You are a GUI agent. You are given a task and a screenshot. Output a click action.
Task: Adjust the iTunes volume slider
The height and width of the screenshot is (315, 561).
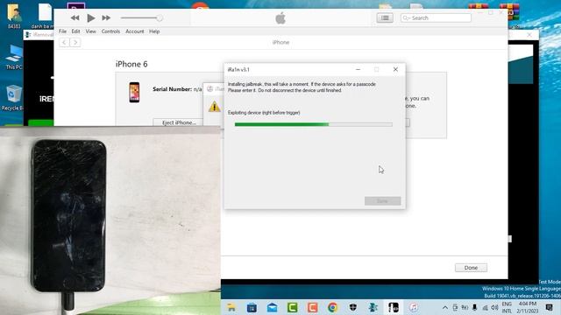pyautogui.click(x=142, y=17)
